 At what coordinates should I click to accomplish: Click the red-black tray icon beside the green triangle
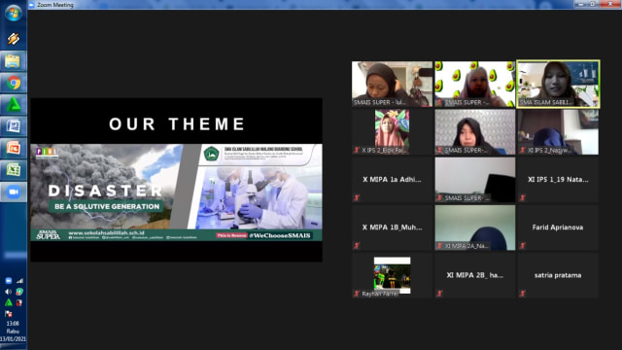pyautogui.click(x=19, y=302)
